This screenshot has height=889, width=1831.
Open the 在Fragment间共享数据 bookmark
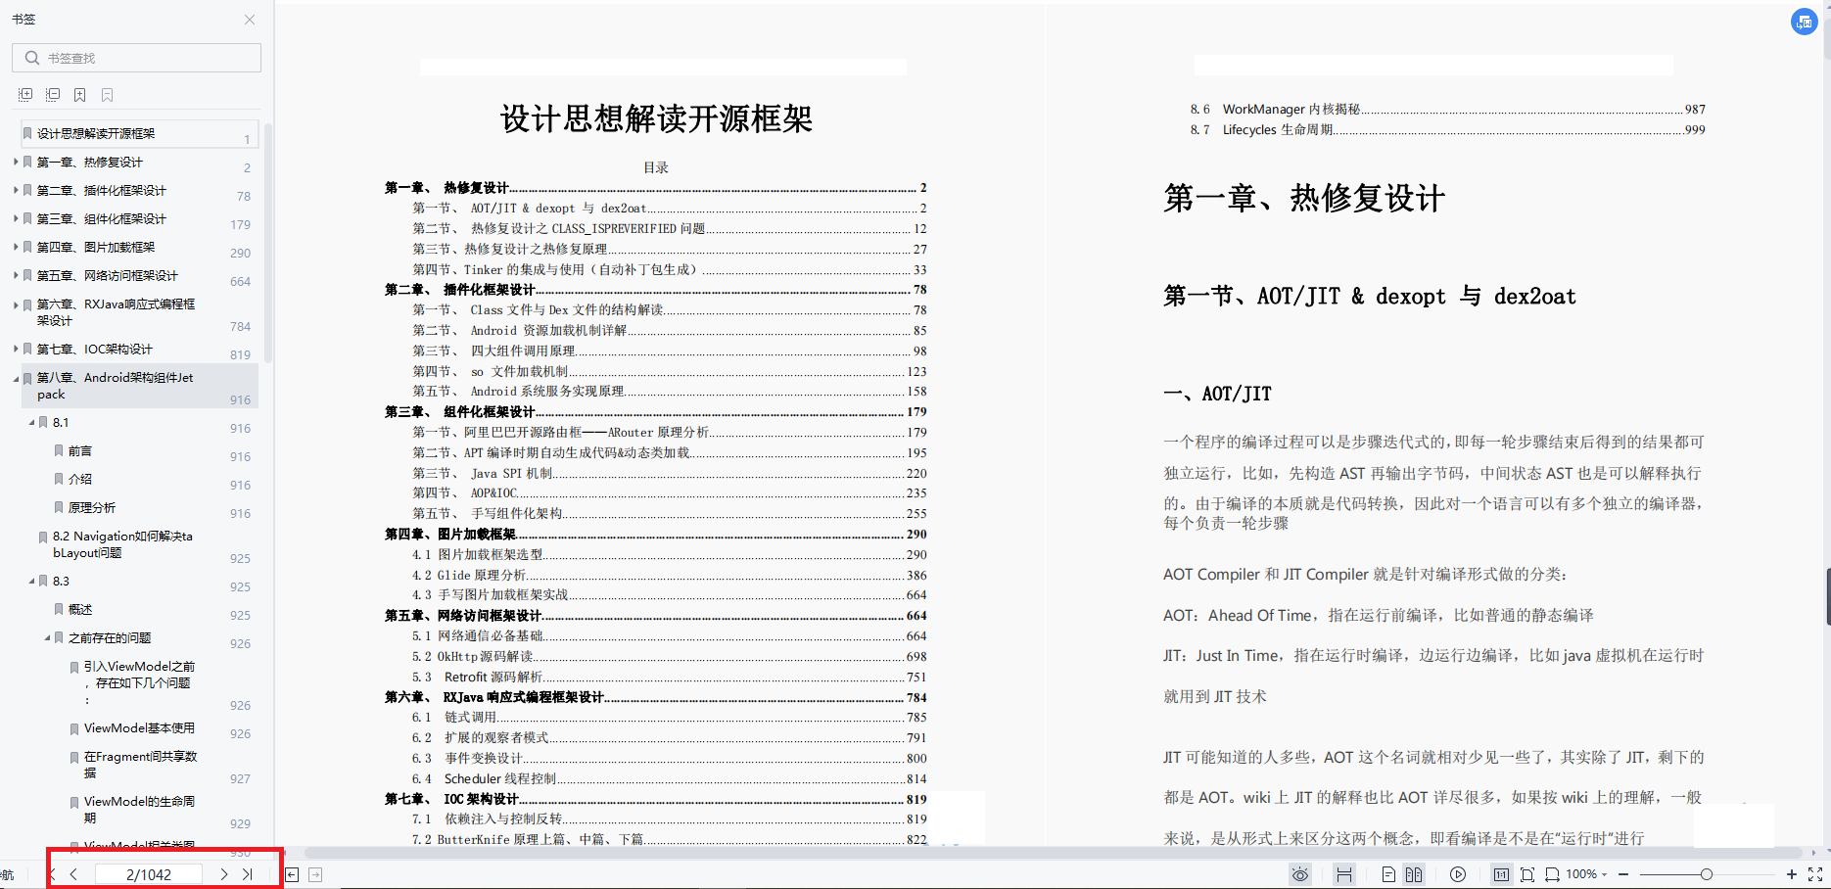pos(140,765)
